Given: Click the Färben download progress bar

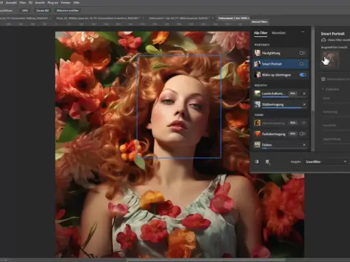Looking at the screenshot, I should click(x=284, y=148).
